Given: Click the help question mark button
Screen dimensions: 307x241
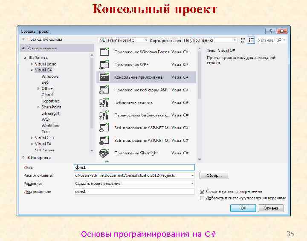Looking at the screenshot, I should (x=271, y=31).
